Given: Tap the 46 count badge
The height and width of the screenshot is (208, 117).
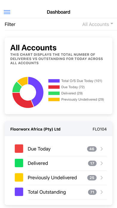Looking at the screenshot, I should click(92, 149).
